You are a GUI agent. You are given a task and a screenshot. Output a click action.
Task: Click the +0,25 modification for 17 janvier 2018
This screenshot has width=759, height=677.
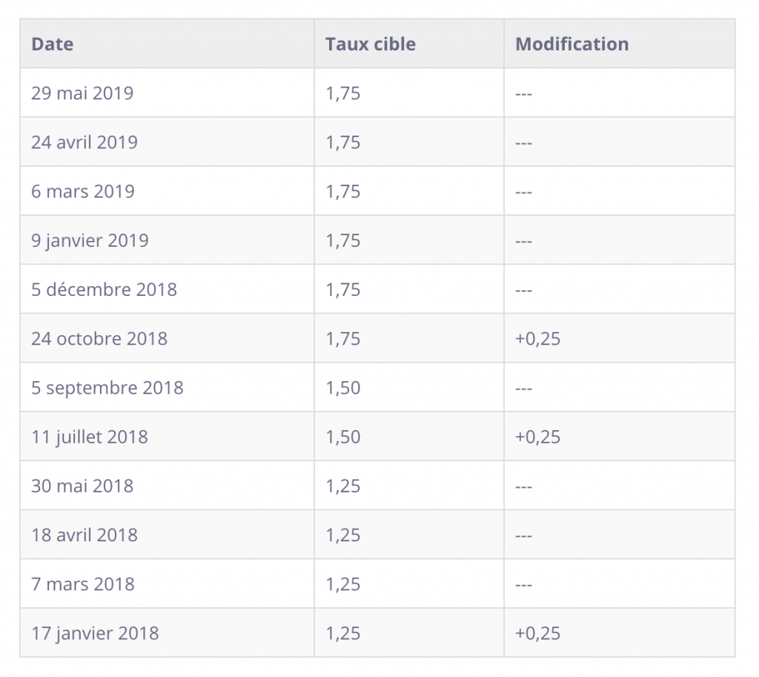coord(537,633)
